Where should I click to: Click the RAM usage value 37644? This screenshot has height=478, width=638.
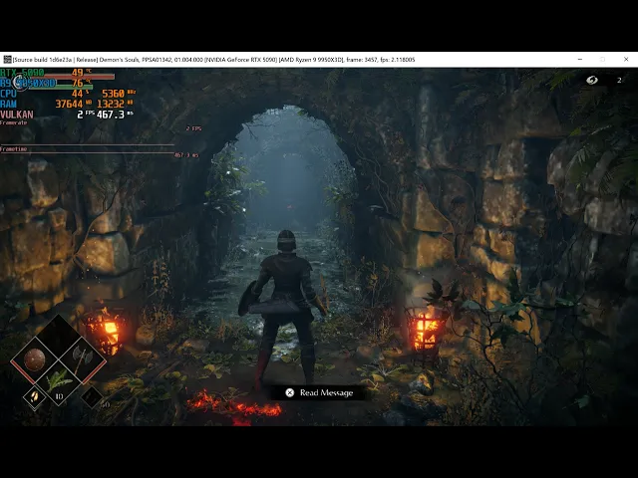69,104
